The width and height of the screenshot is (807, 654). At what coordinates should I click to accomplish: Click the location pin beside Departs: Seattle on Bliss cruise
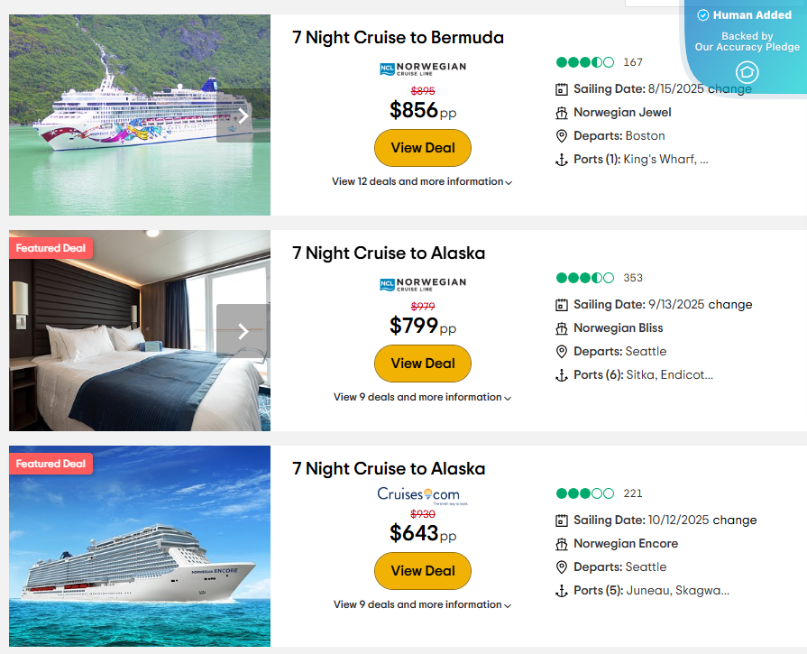click(x=563, y=351)
